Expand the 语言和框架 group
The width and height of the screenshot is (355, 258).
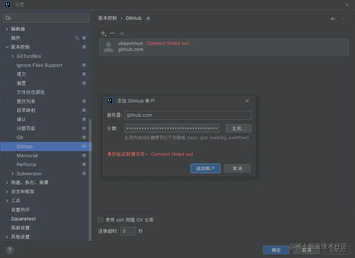tap(7, 192)
